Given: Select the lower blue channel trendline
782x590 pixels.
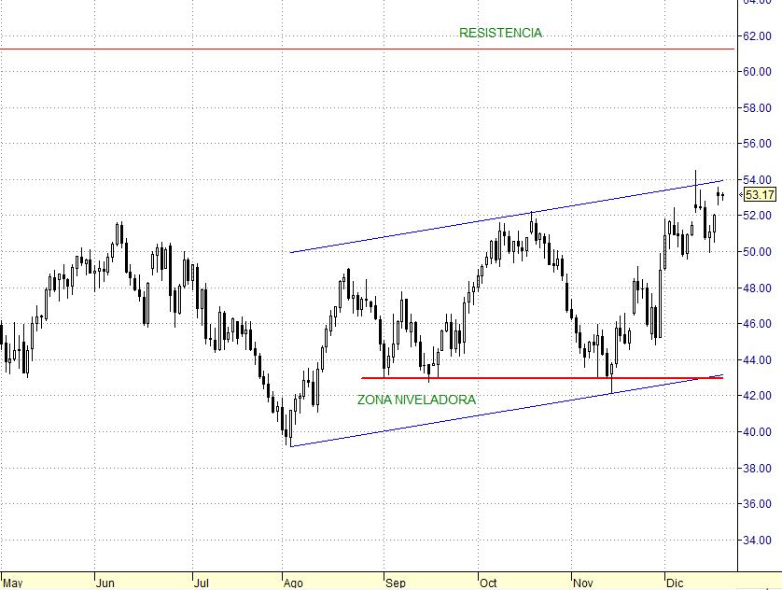Looking at the screenshot, I should tap(507, 411).
